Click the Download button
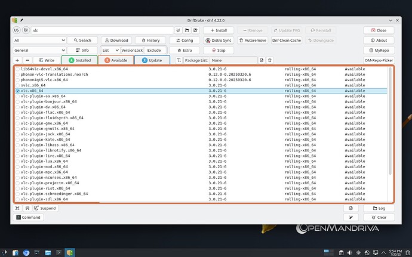 tap(116, 41)
